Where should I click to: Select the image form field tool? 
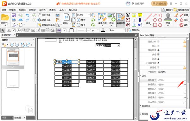point(53,30)
